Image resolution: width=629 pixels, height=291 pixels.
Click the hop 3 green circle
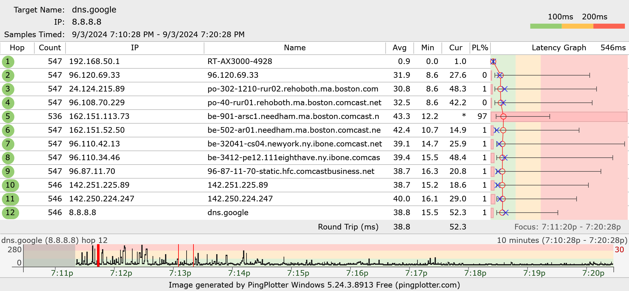point(8,89)
